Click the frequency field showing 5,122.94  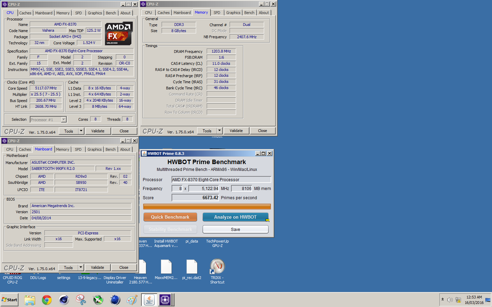pos(204,188)
